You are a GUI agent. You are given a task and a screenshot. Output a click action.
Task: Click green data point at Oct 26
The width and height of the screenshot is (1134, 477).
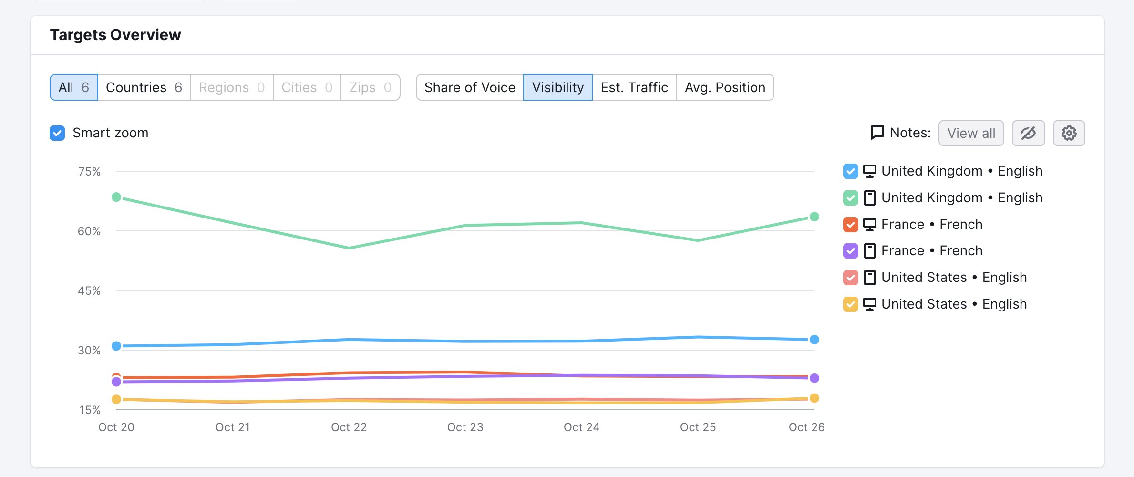coord(814,217)
